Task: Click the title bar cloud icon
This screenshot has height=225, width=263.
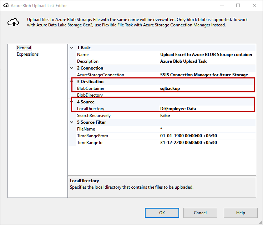Action: 5,6
